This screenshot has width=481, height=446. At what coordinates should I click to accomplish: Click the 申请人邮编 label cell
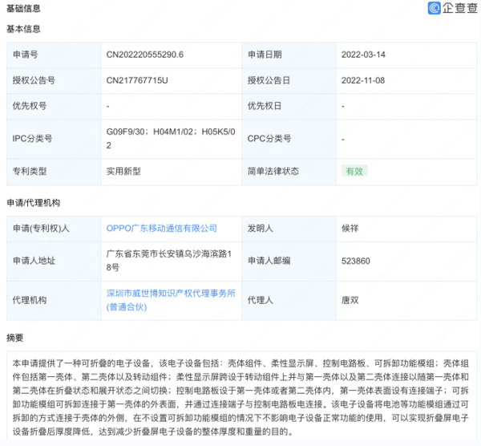point(289,261)
